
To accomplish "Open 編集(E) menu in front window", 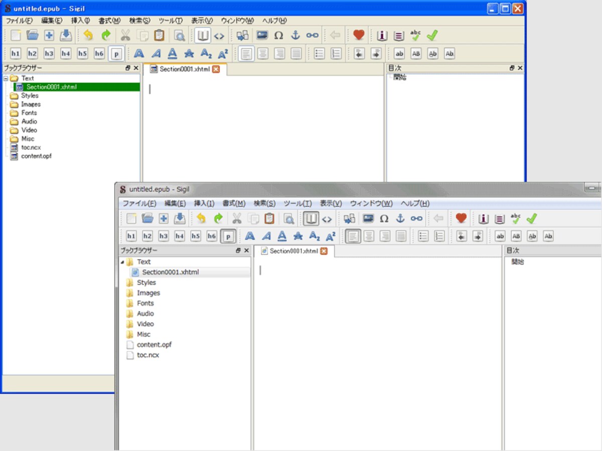I will (x=175, y=203).
